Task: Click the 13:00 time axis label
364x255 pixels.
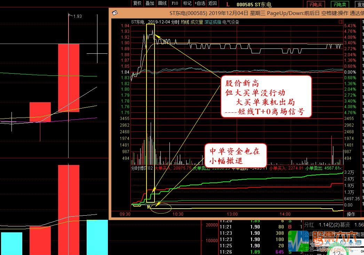Action: click(x=232, y=214)
